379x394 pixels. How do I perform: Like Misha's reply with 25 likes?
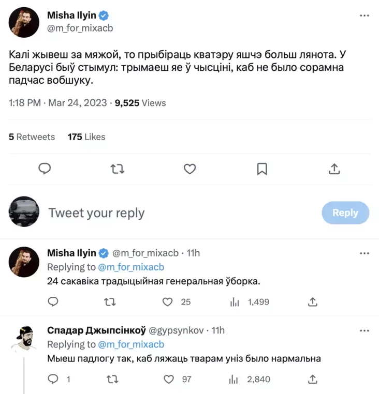(167, 301)
